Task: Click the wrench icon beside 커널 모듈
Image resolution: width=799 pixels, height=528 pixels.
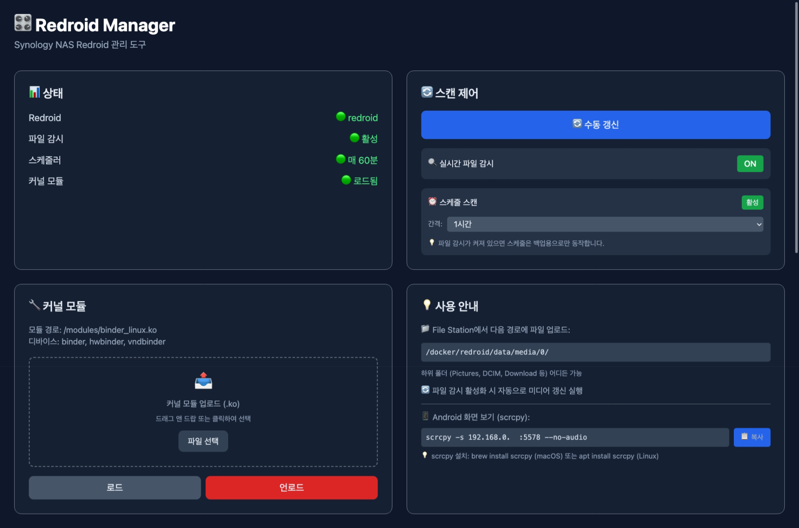Action: coord(34,305)
